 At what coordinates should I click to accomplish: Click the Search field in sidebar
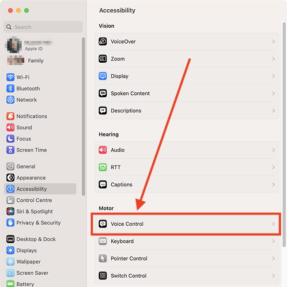43,27
